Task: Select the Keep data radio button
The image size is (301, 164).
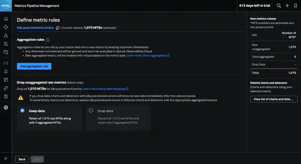Action: click(22, 110)
